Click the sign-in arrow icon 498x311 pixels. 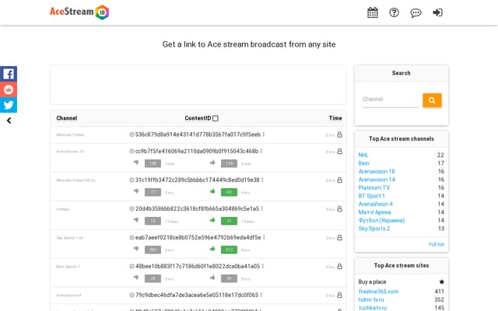pos(437,12)
